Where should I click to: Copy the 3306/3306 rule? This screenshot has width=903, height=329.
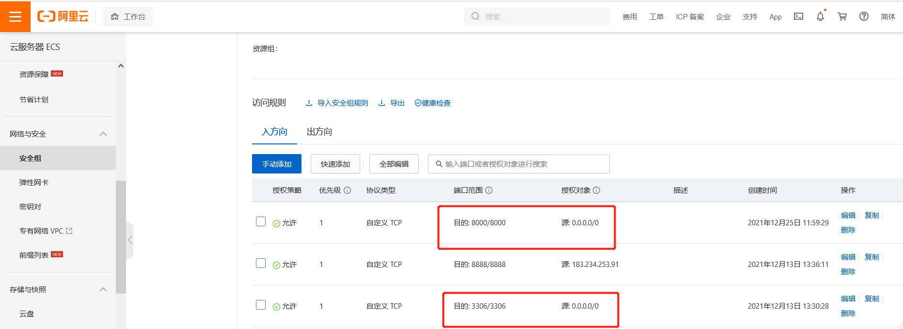coord(872,298)
